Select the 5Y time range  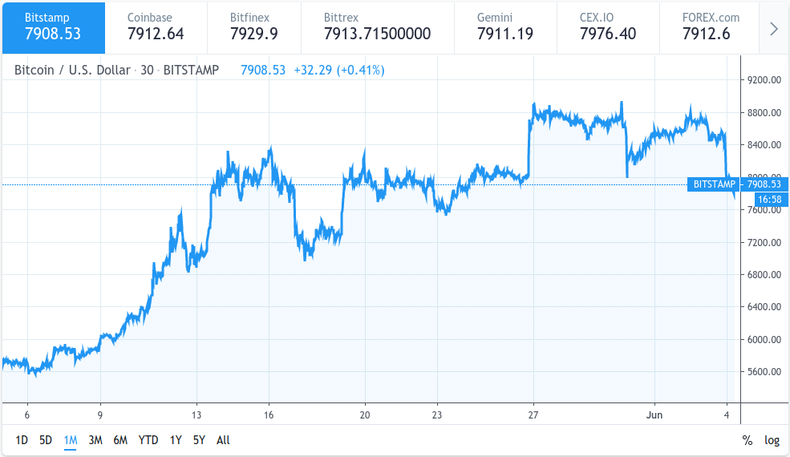click(x=199, y=440)
